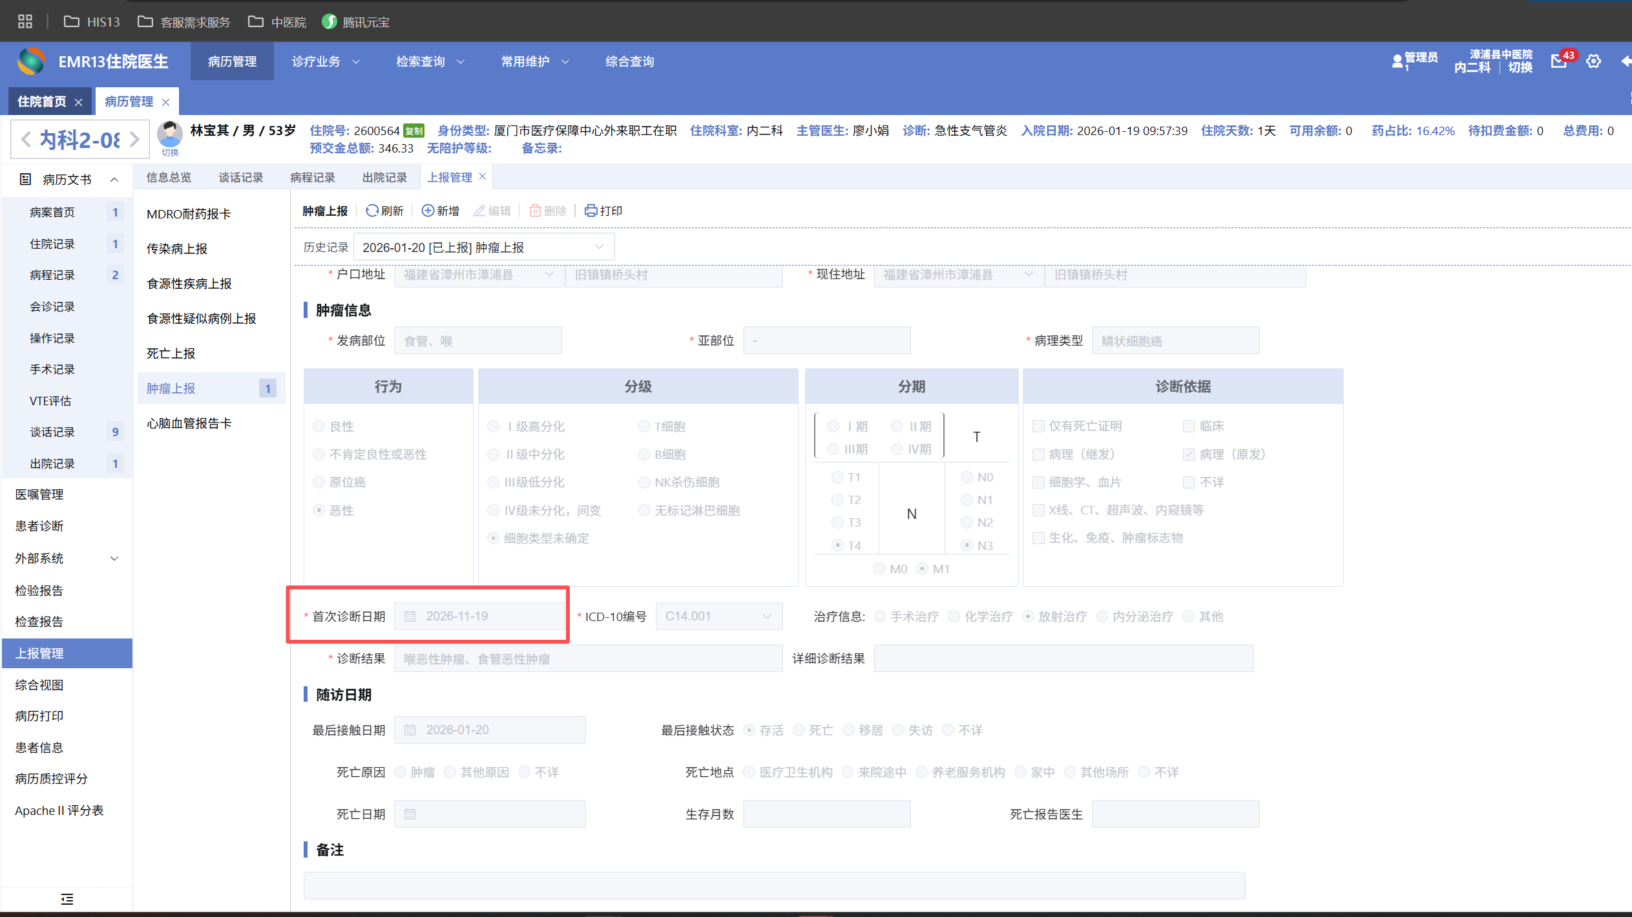1632x917 pixels.
Task: Select 死亡上报 in report list
Action: [171, 353]
